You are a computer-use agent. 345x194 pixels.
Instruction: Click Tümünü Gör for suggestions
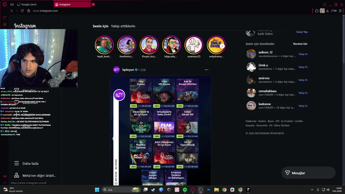point(300,44)
